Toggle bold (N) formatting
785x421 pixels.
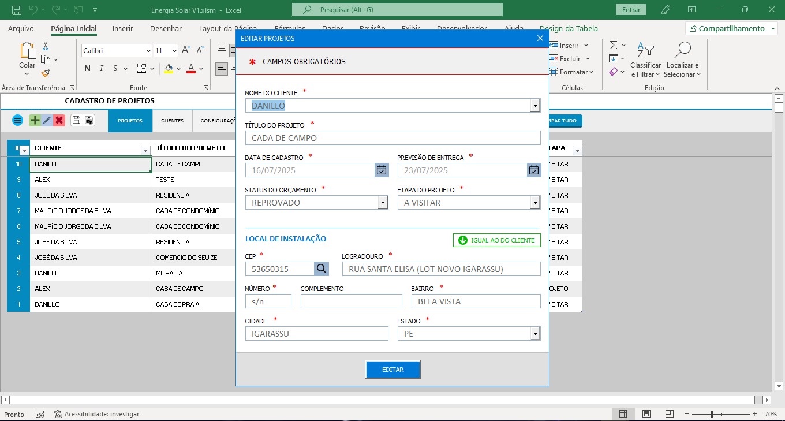click(x=88, y=69)
